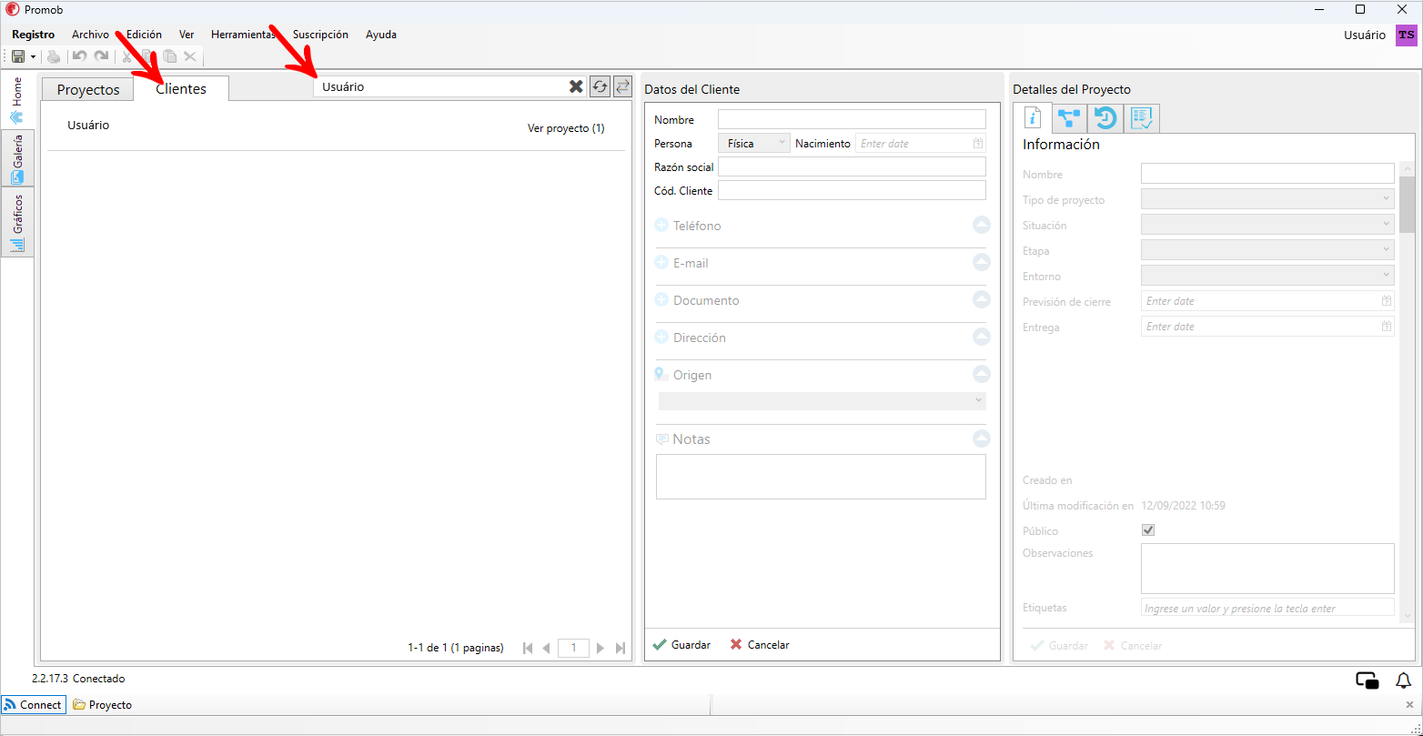Click the Cód. Cliente input field

click(852, 190)
